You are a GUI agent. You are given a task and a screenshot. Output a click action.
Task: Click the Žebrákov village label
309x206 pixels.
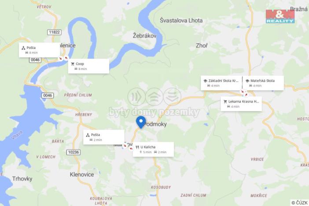tap(145, 36)
